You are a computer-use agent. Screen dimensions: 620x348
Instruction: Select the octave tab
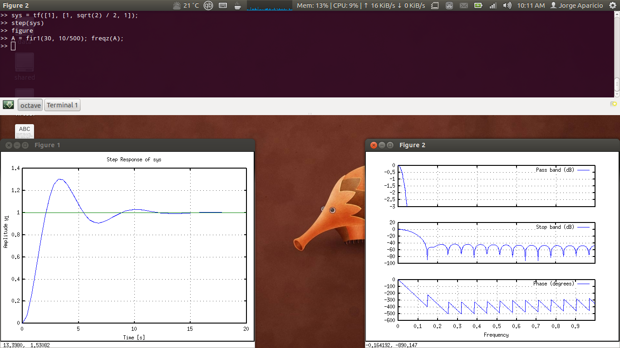30,105
